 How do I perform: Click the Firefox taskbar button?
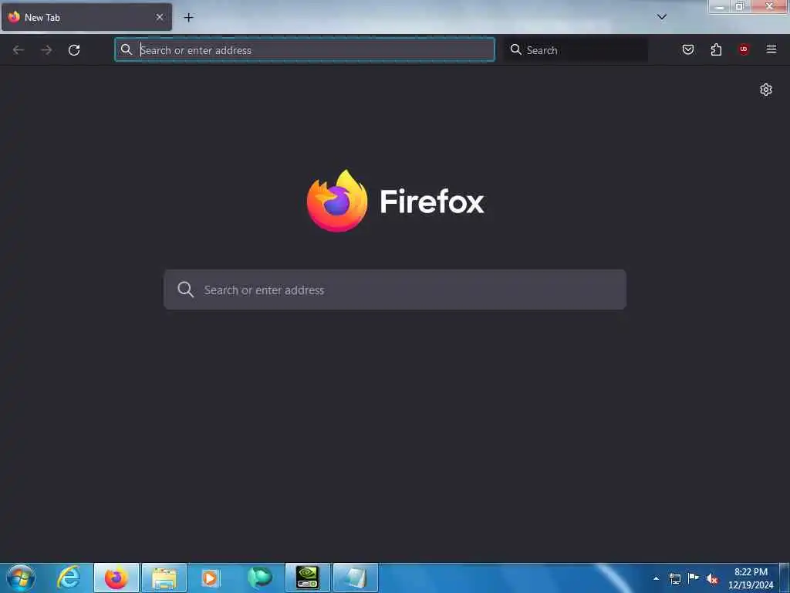click(x=116, y=578)
